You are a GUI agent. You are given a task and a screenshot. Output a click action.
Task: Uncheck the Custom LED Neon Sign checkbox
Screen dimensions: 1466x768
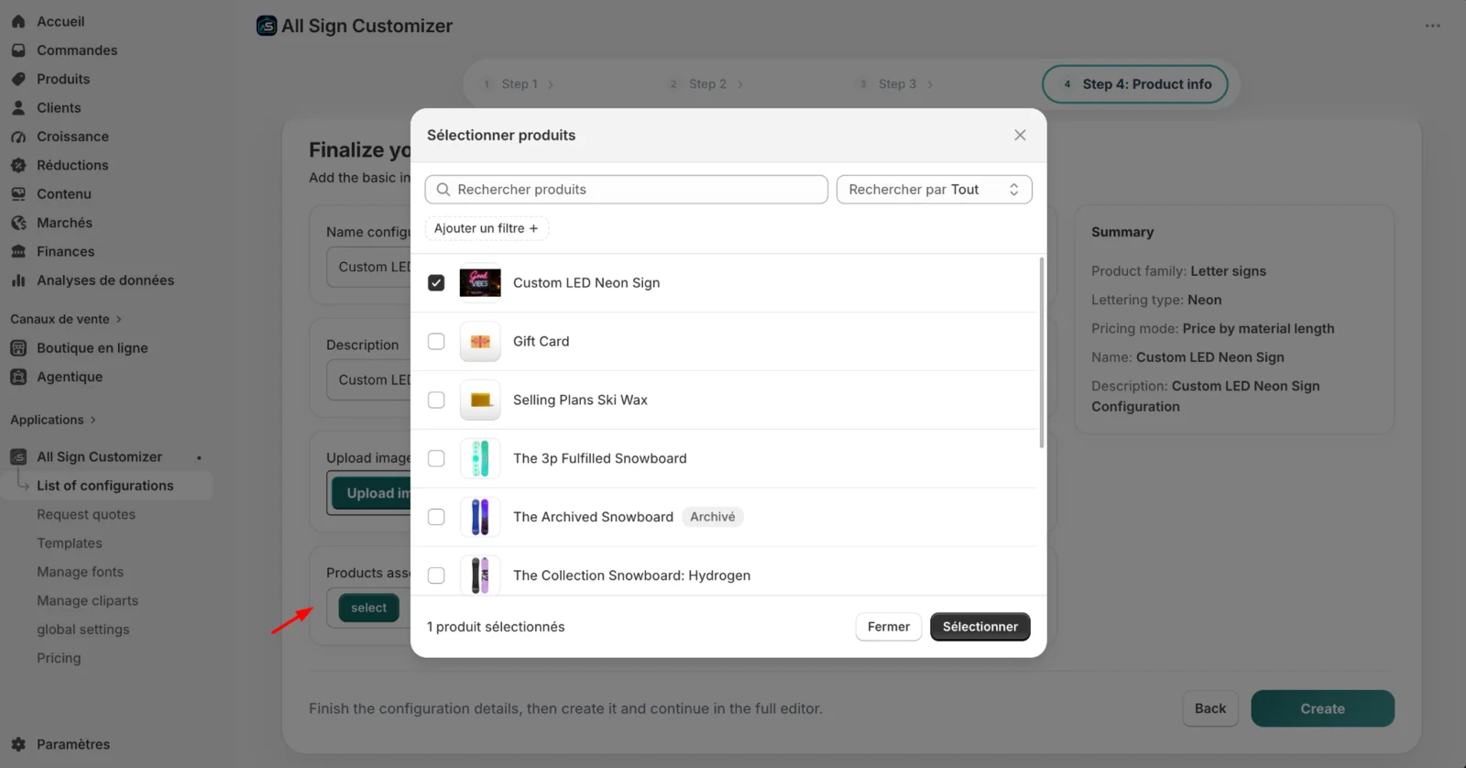pos(436,283)
